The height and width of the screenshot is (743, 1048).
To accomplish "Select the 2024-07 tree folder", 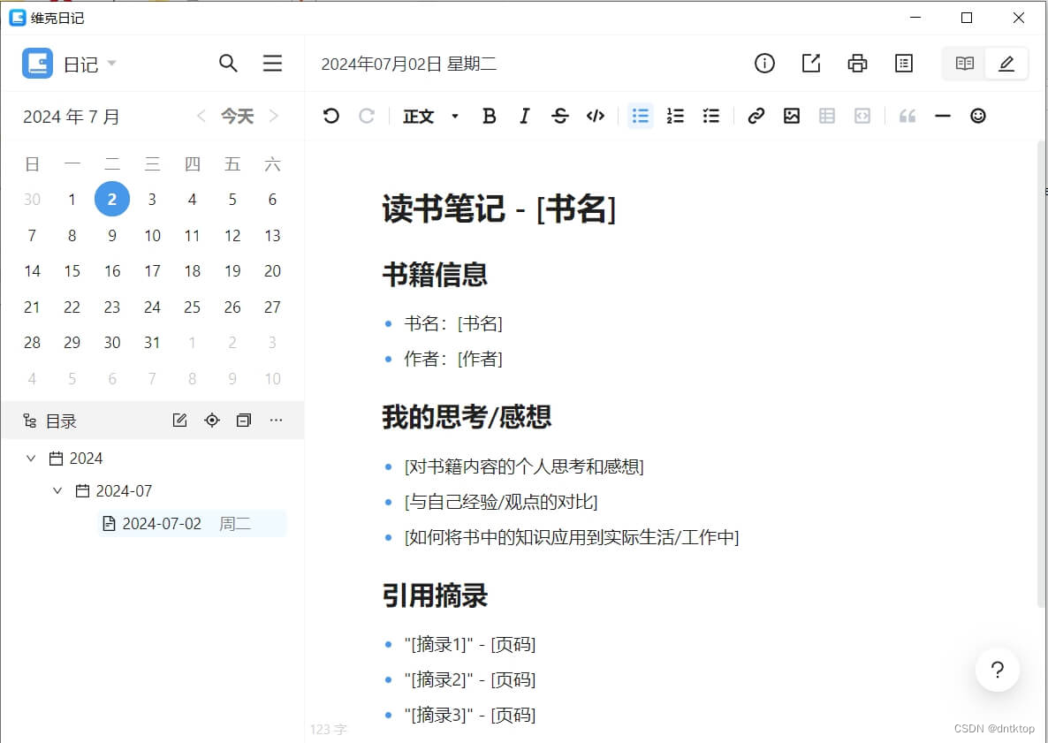I will [114, 491].
